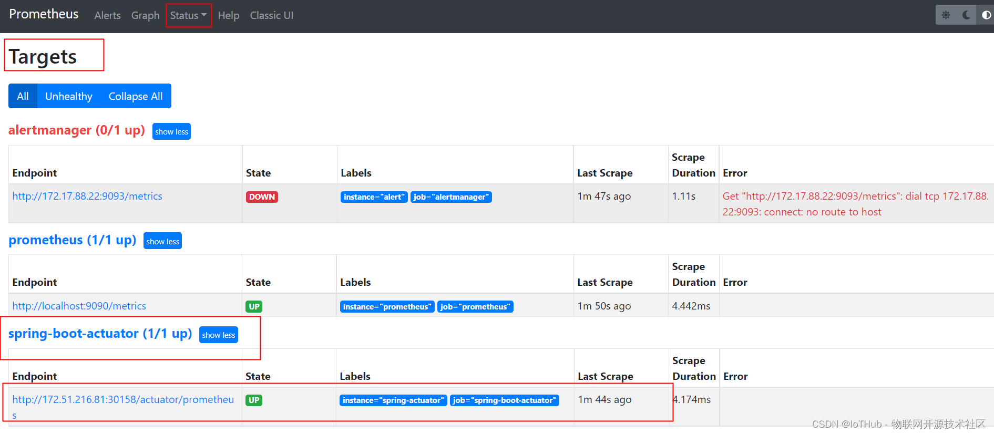Open endpoint http://172.17.88.22:9093/metrics

point(87,196)
